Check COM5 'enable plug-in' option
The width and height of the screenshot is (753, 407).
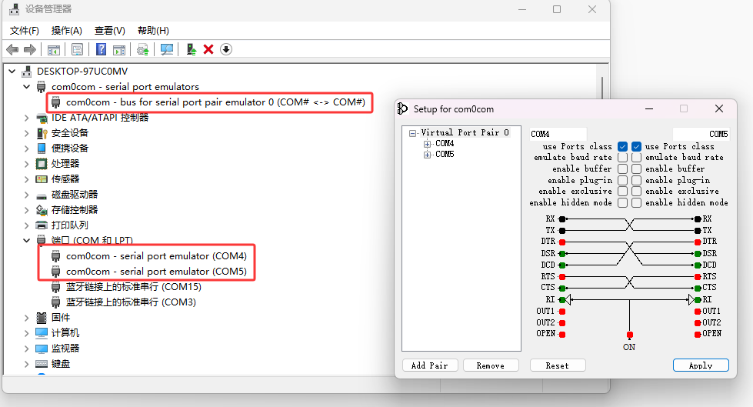pos(636,180)
